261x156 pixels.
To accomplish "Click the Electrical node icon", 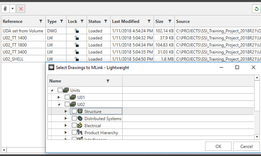I will (80, 125).
